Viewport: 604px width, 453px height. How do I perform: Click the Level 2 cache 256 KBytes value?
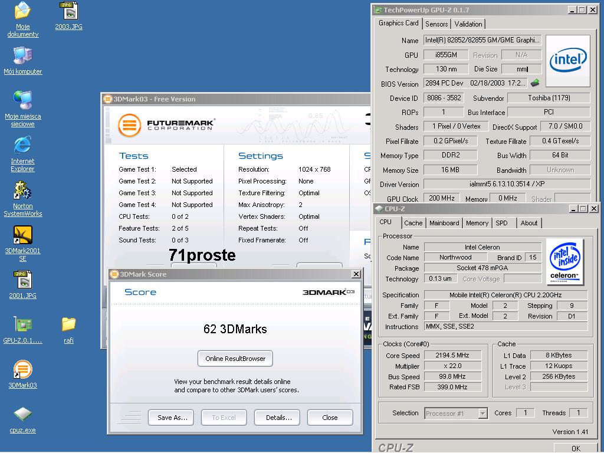559,376
